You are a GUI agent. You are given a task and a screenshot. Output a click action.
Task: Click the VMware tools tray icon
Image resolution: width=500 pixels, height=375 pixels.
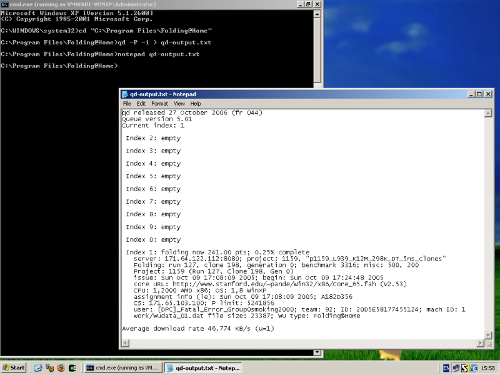click(474, 368)
